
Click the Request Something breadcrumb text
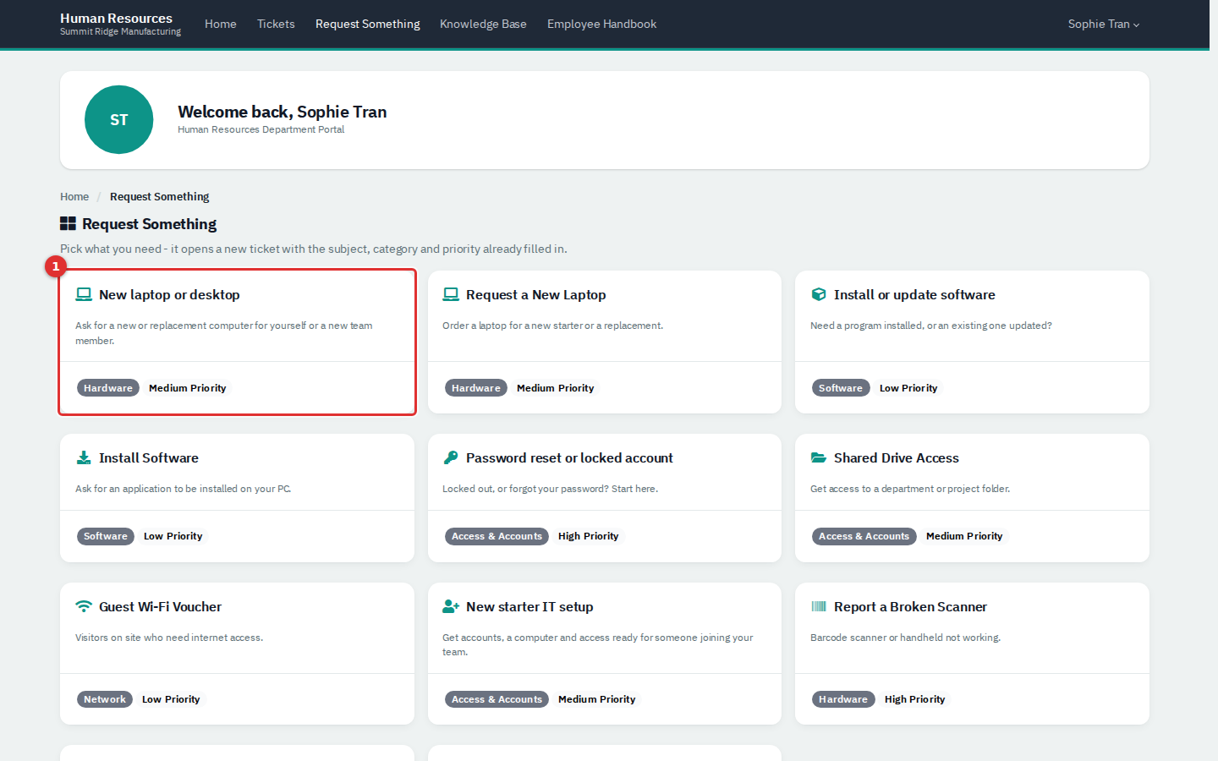(160, 196)
